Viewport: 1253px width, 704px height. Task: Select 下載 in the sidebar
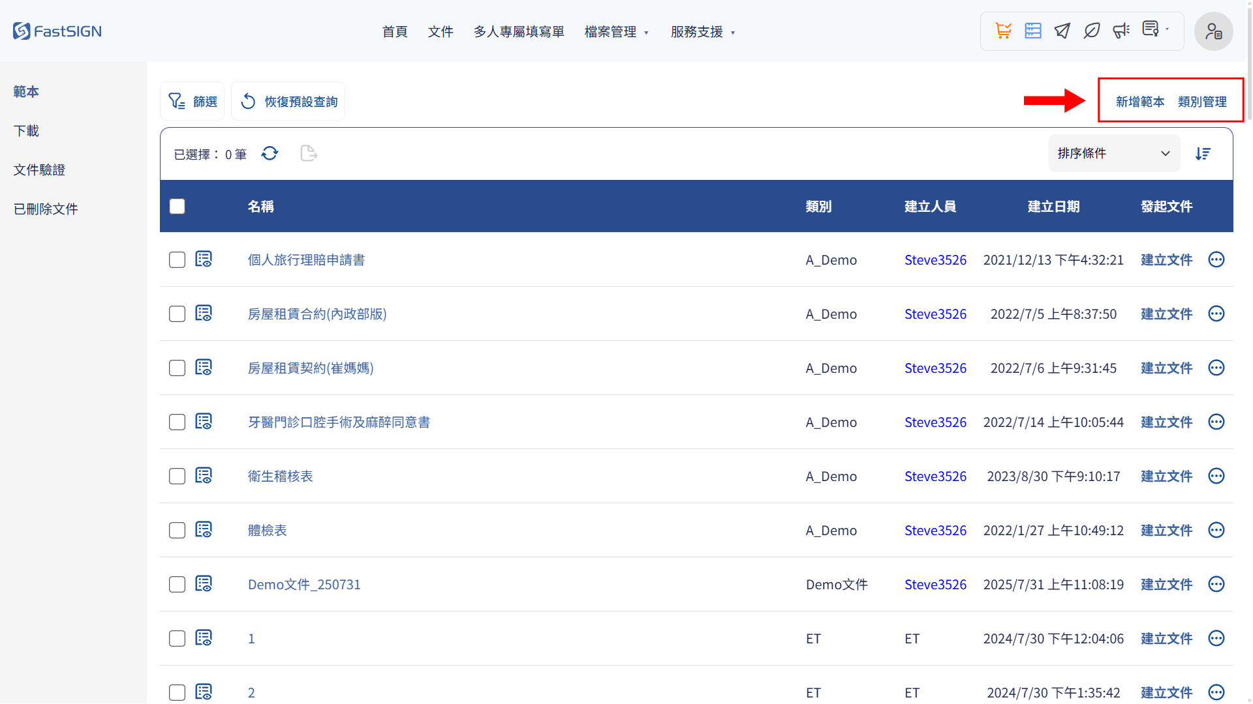[26, 131]
